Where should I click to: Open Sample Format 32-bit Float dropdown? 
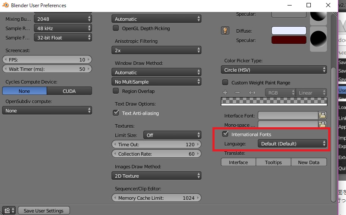(x=63, y=37)
